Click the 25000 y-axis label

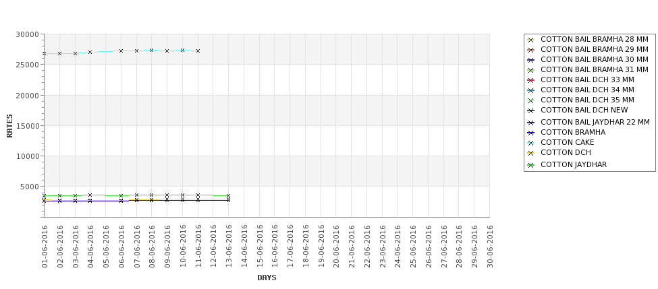tap(27, 65)
